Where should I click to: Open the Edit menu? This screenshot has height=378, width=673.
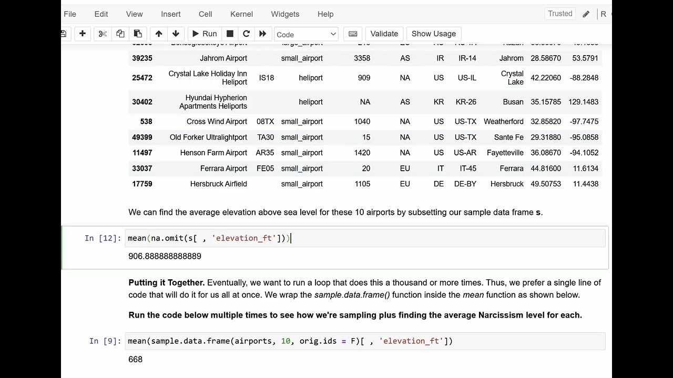tap(101, 14)
